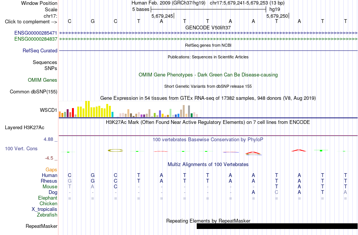Click the RepeatMasker label on the left
The image size is (358, 235).
tap(41, 226)
